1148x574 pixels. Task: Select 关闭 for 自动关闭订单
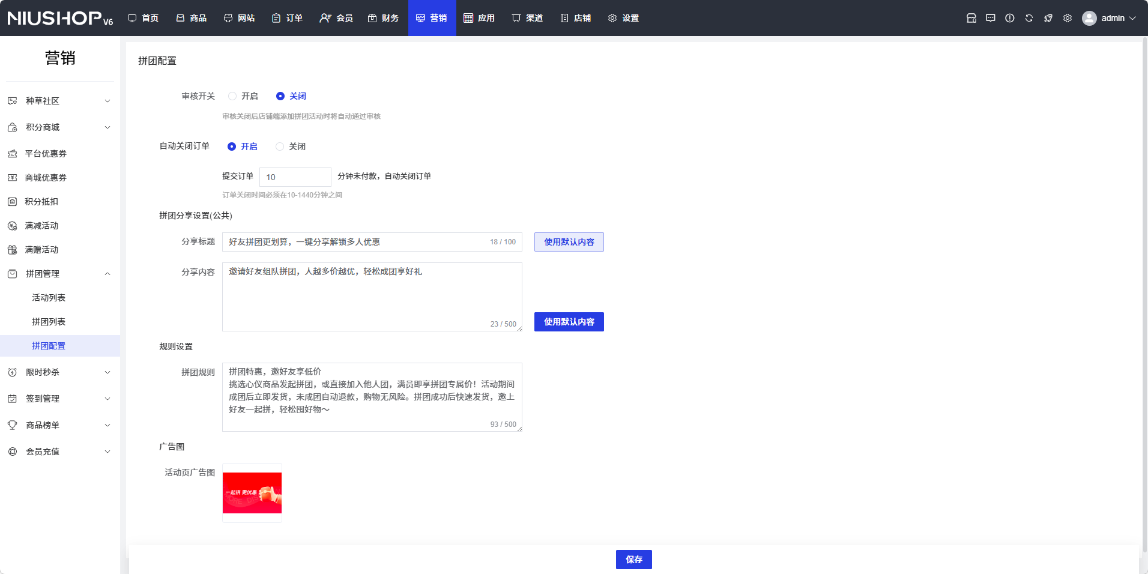[280, 147]
